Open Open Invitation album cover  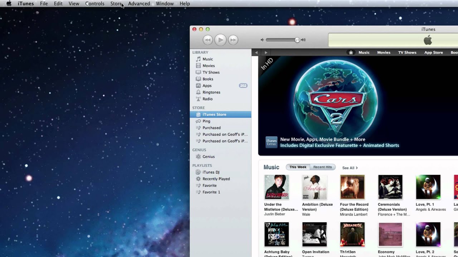click(x=315, y=235)
